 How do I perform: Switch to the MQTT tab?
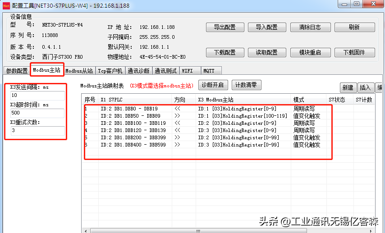click(209, 71)
